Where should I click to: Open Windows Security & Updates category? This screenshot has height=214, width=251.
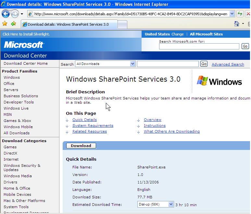(x=22, y=167)
